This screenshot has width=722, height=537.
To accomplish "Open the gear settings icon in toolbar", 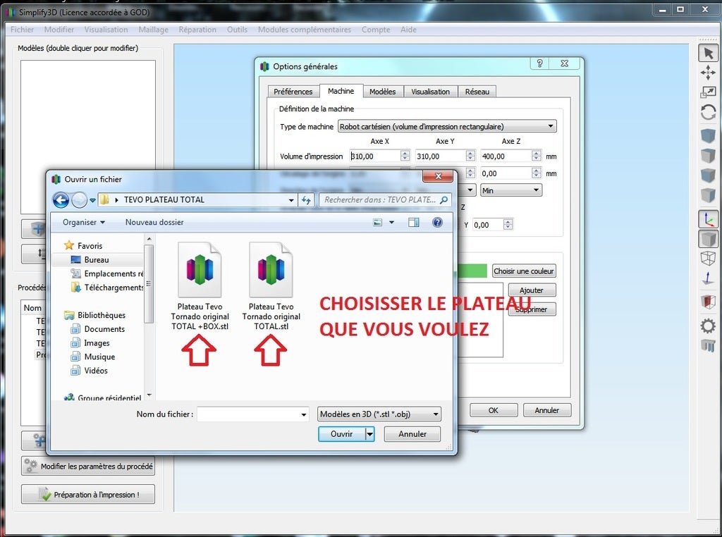I will [708, 326].
